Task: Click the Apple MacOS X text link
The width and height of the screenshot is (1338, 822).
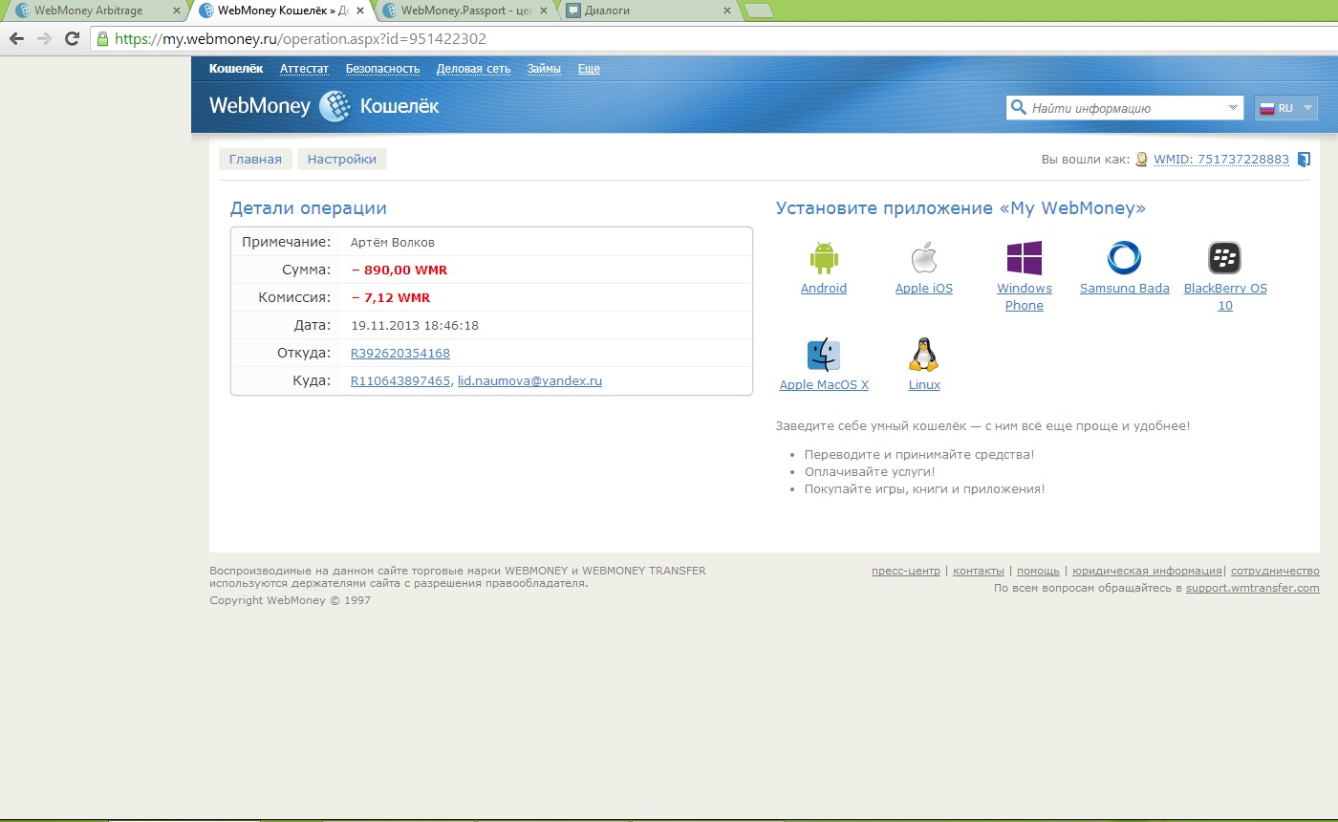Action: [x=824, y=385]
